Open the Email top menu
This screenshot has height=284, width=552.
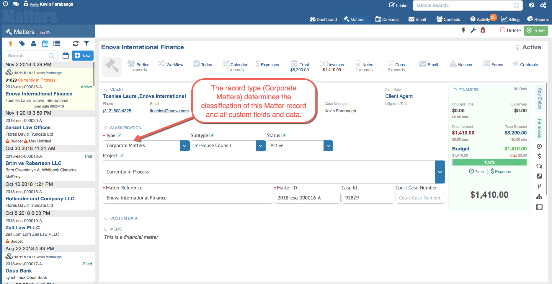pyautogui.click(x=417, y=19)
